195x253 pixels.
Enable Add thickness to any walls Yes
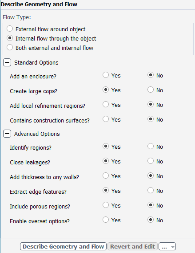[106, 175]
